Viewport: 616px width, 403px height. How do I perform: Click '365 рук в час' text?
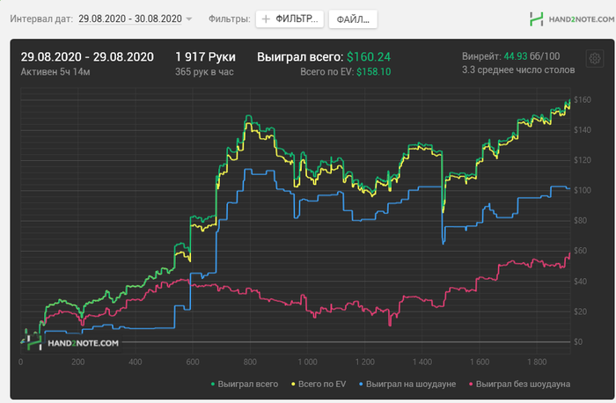pyautogui.click(x=204, y=72)
